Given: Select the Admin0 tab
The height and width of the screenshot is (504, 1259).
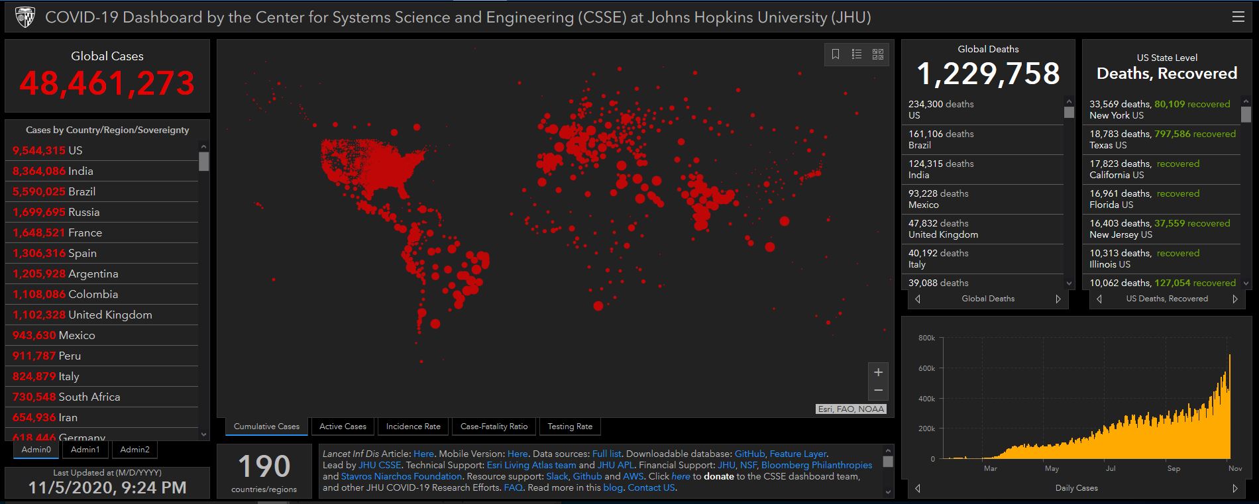Looking at the screenshot, I should coord(36,450).
